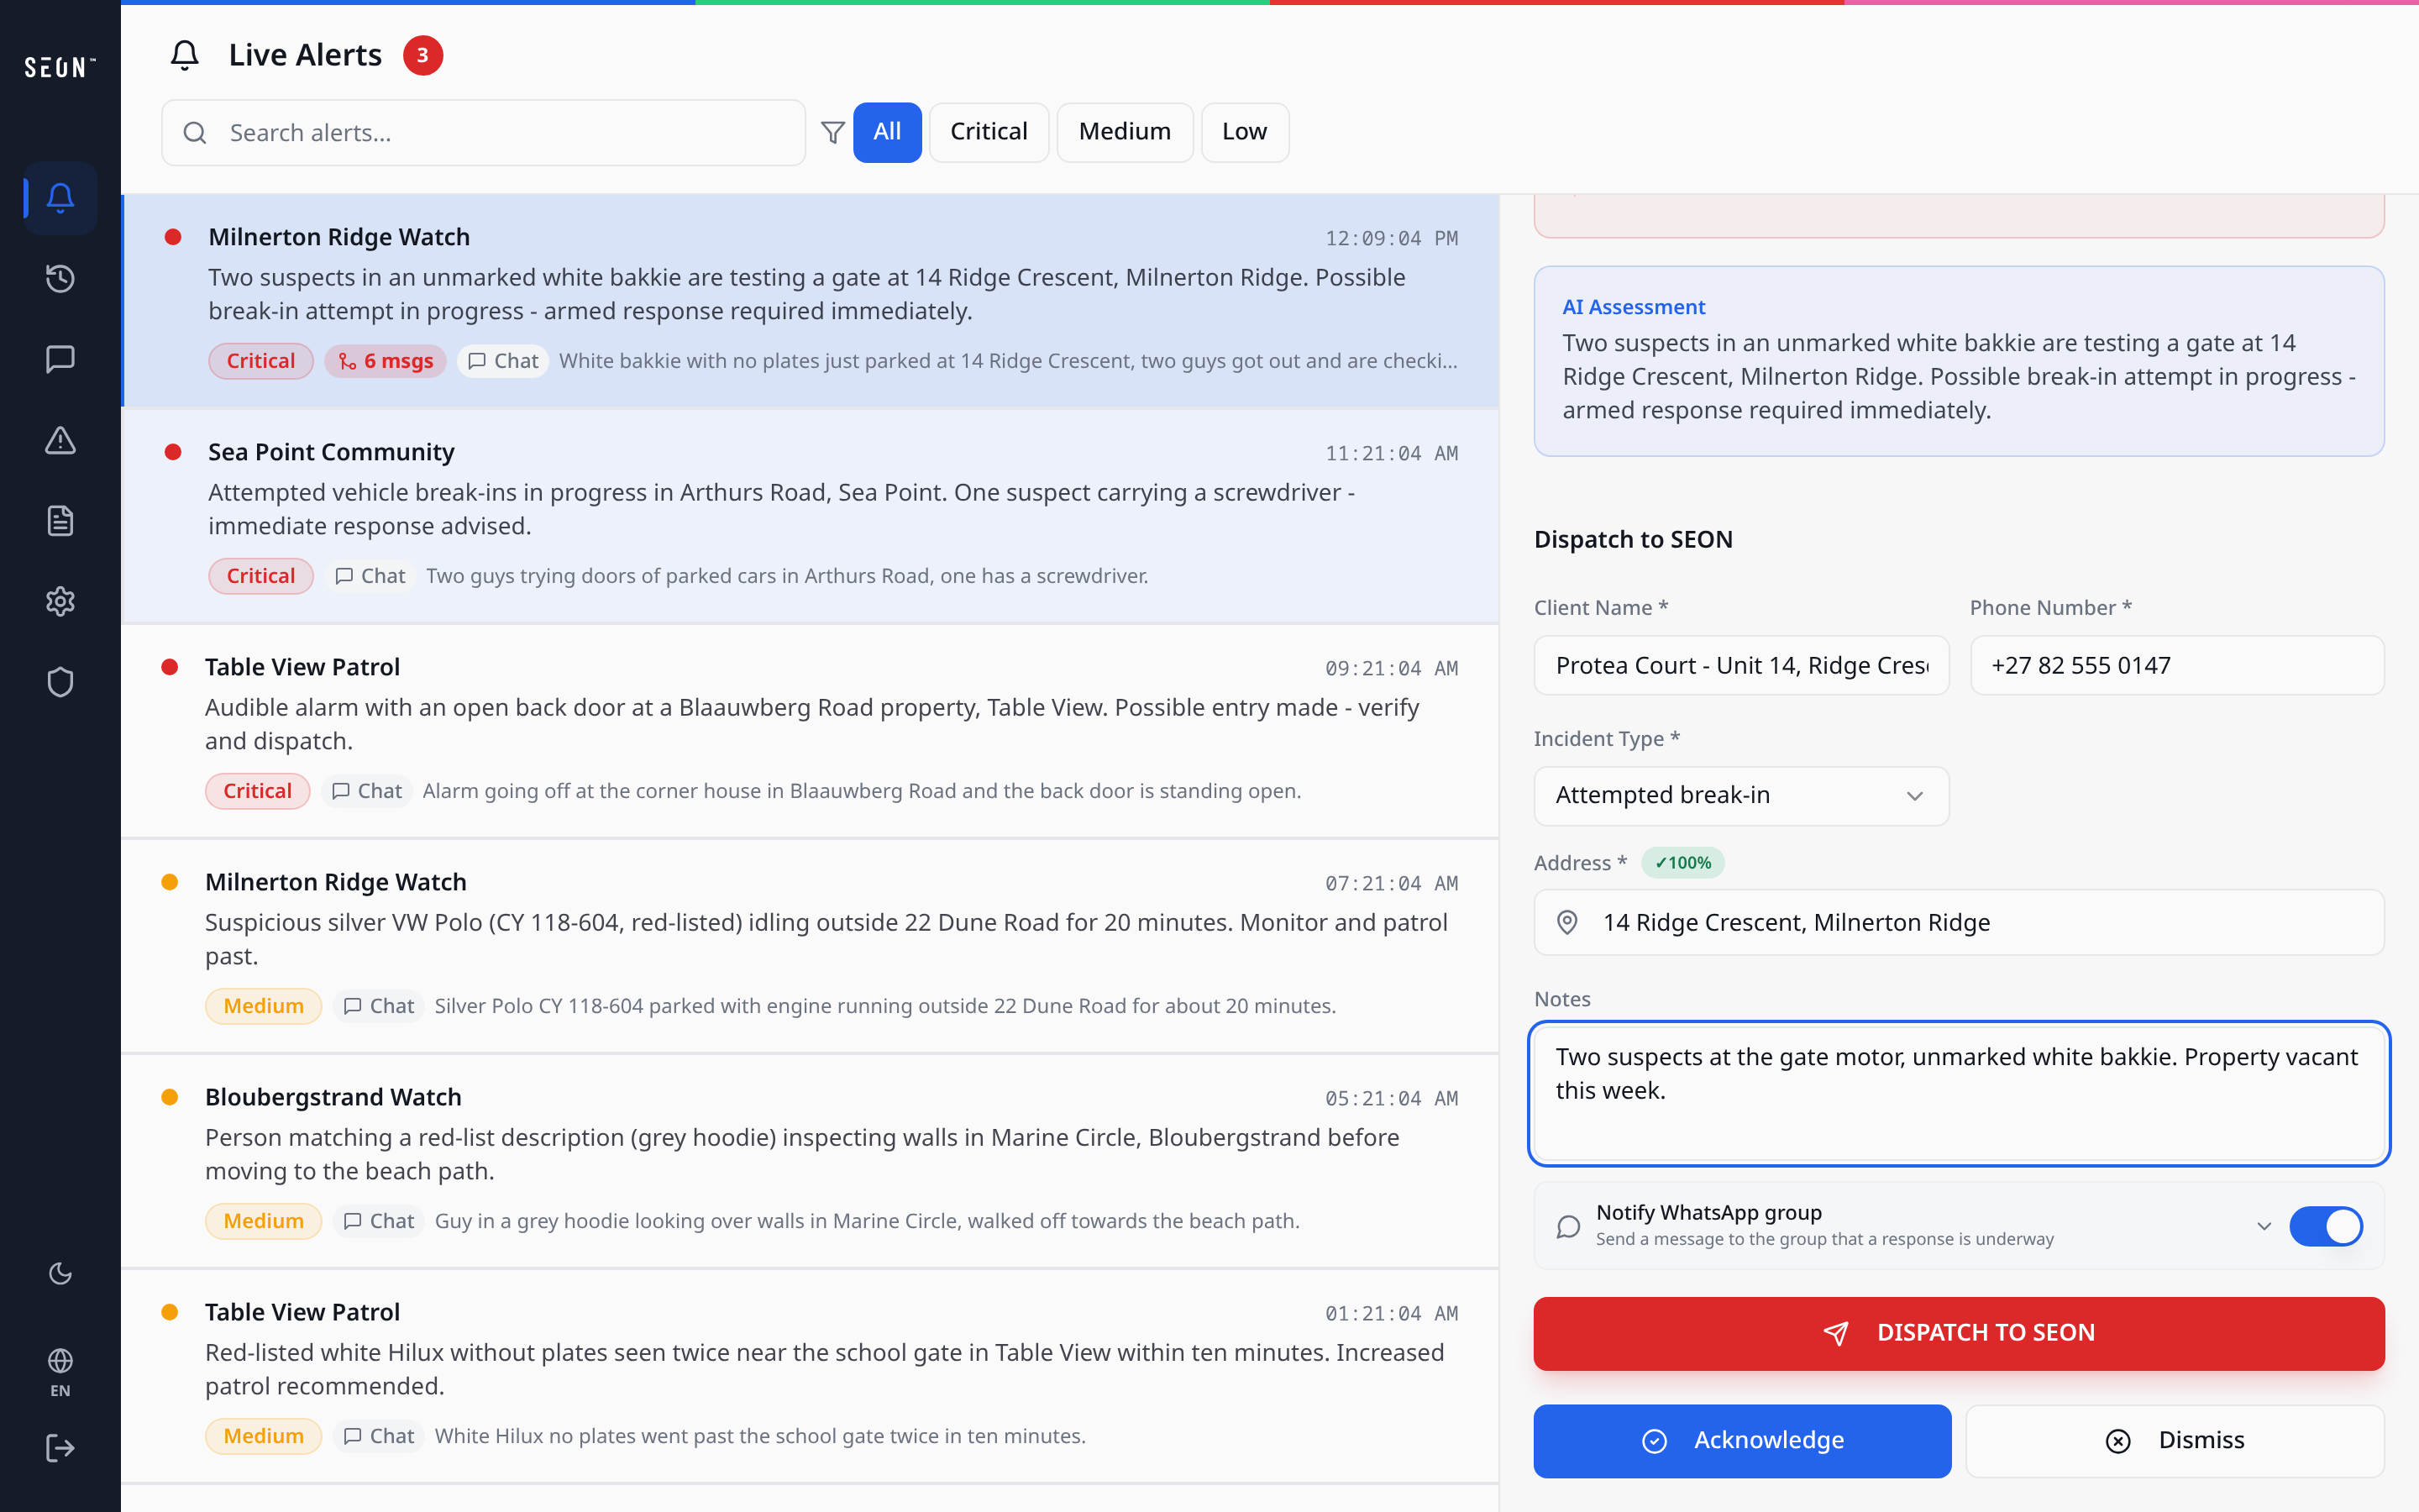Click the location pin icon in Address field

point(1567,922)
